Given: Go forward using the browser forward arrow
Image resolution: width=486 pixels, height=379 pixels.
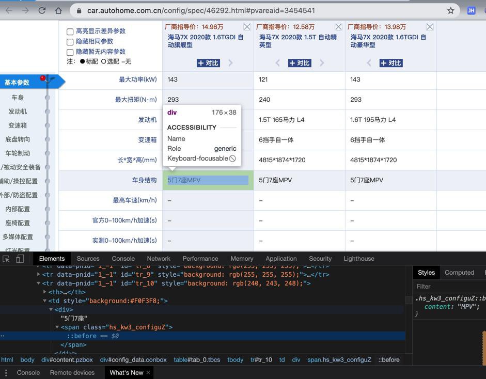Looking at the screenshot, I should point(25,10).
